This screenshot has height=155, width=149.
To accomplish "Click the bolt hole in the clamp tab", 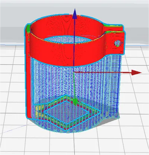I will click(x=117, y=43).
